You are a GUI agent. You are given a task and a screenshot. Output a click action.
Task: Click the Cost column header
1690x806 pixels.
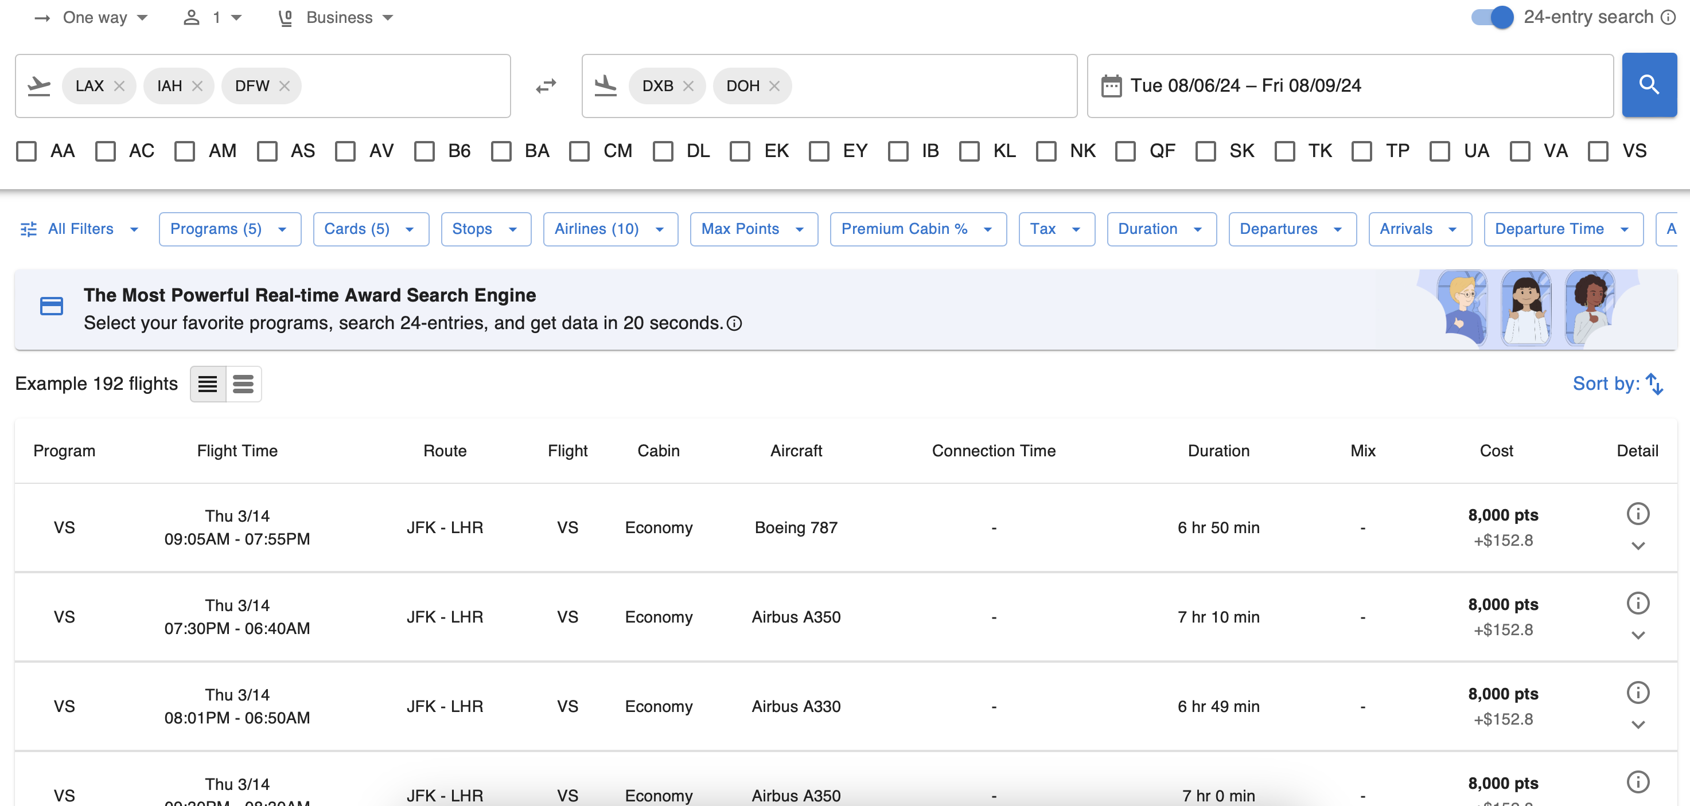pyautogui.click(x=1496, y=451)
